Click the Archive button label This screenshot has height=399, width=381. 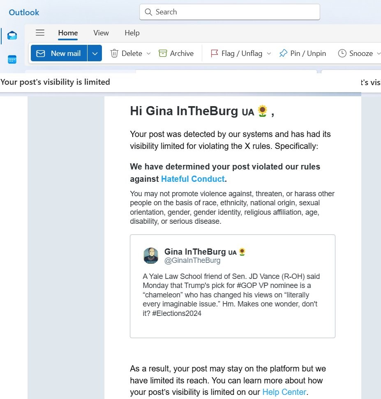[x=182, y=53]
